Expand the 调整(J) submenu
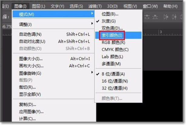 53,24
